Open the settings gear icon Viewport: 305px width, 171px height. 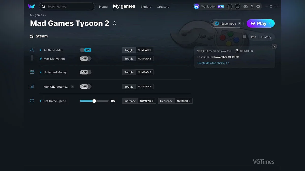258,7
